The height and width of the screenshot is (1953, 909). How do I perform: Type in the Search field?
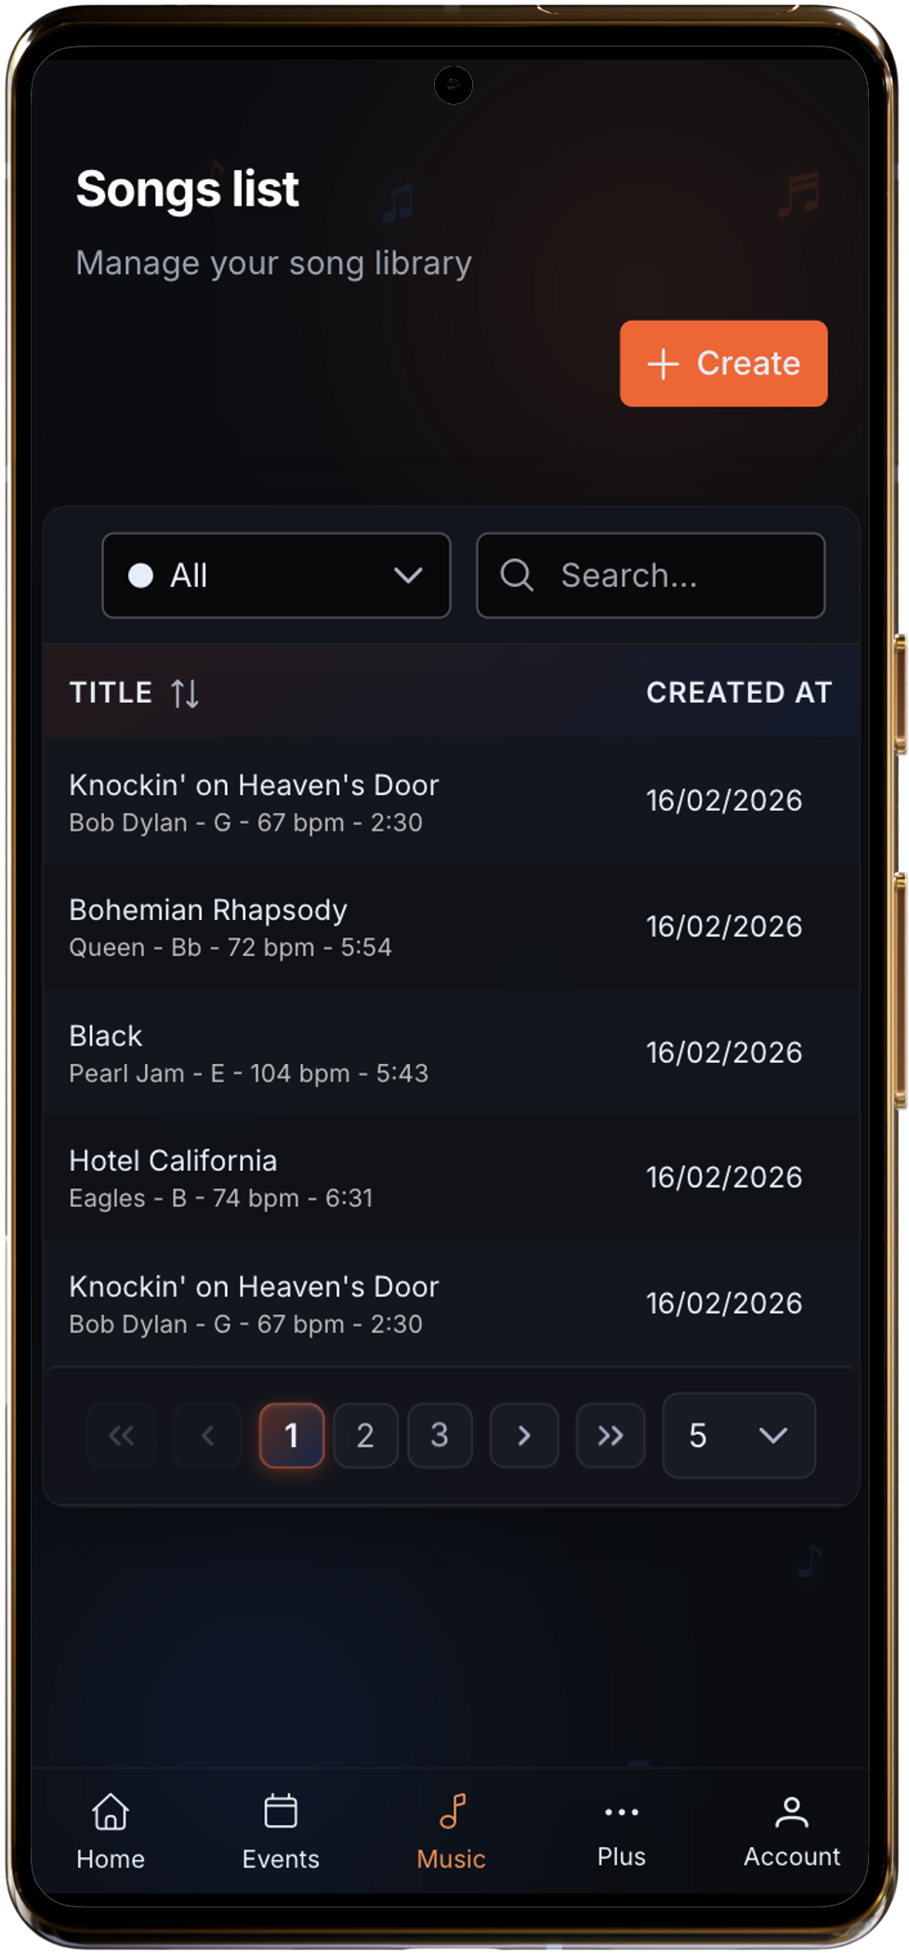pyautogui.click(x=669, y=576)
